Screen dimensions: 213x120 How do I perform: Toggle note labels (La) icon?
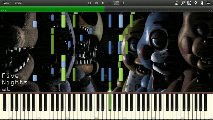pos(189,3)
